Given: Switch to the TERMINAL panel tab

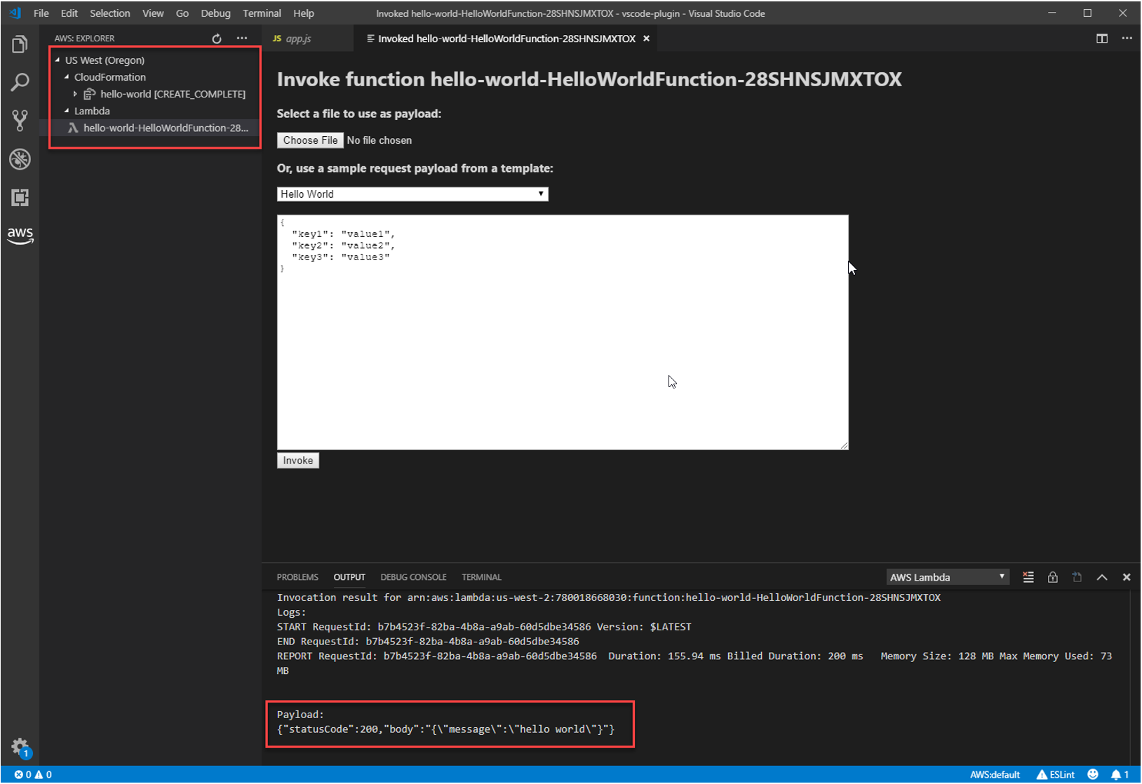Looking at the screenshot, I should 481,577.
